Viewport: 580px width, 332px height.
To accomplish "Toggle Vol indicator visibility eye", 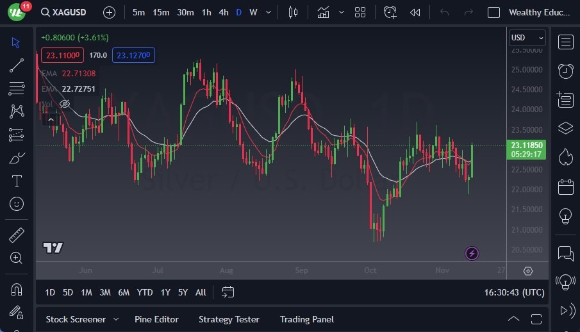I will tap(64, 103).
